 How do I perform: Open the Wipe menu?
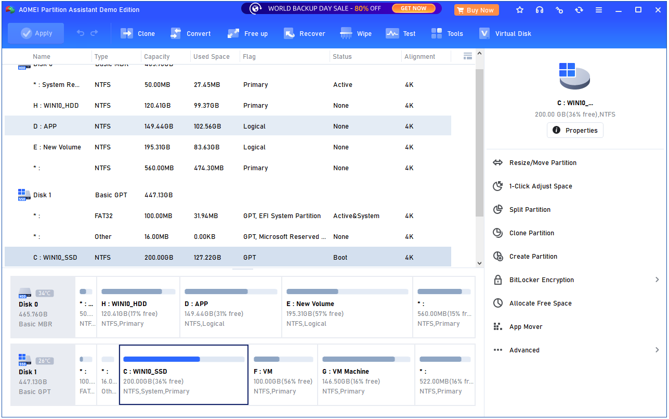(x=356, y=33)
